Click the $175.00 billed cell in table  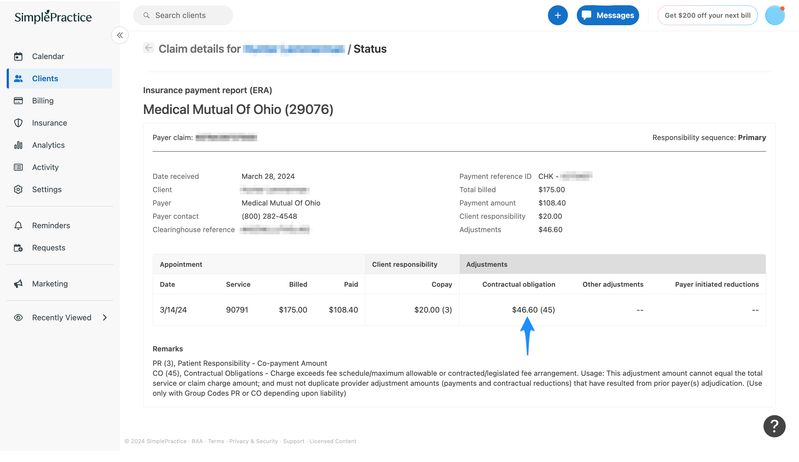[293, 310]
